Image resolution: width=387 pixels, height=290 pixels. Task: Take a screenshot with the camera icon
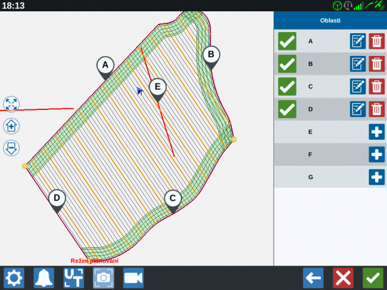point(104,278)
